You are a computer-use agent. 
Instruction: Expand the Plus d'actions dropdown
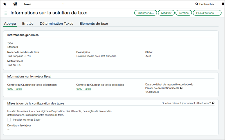(207, 13)
